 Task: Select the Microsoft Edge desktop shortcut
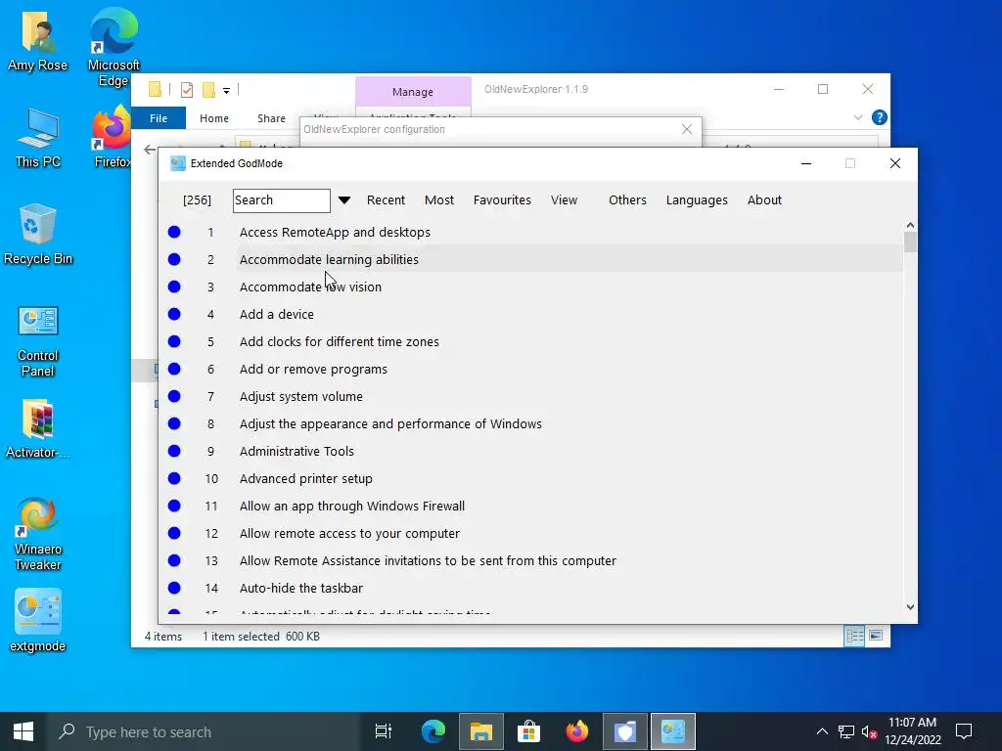114,47
